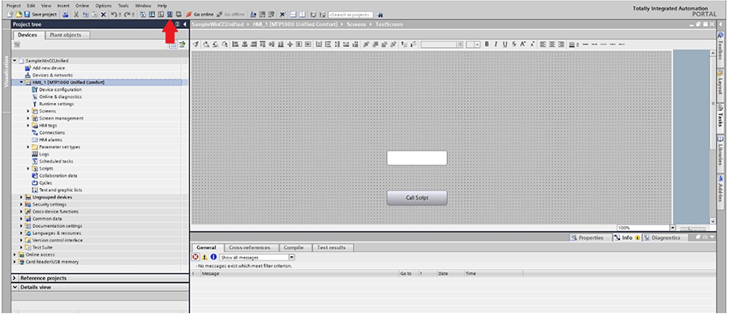Image resolution: width=730 pixels, height=317 pixels.
Task: Expand the HMI tags node
Action: 28,126
